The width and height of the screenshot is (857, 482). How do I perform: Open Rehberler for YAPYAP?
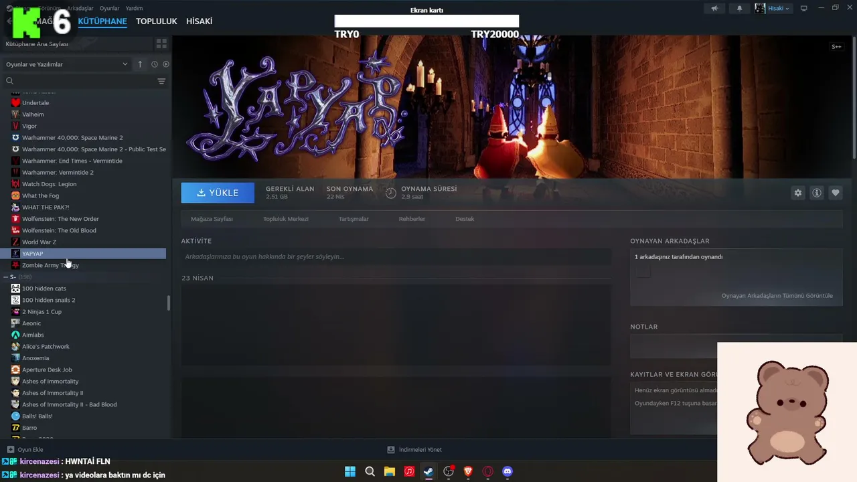pos(412,219)
